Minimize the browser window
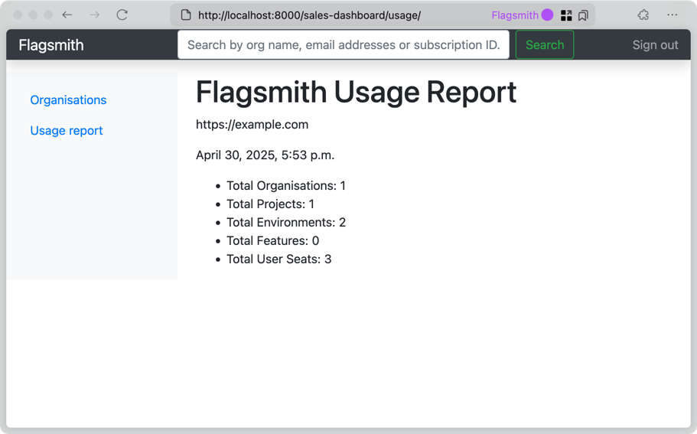 pyautogui.click(x=33, y=15)
